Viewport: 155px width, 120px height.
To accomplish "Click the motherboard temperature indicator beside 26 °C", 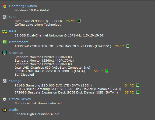I will tap(128, 46).
